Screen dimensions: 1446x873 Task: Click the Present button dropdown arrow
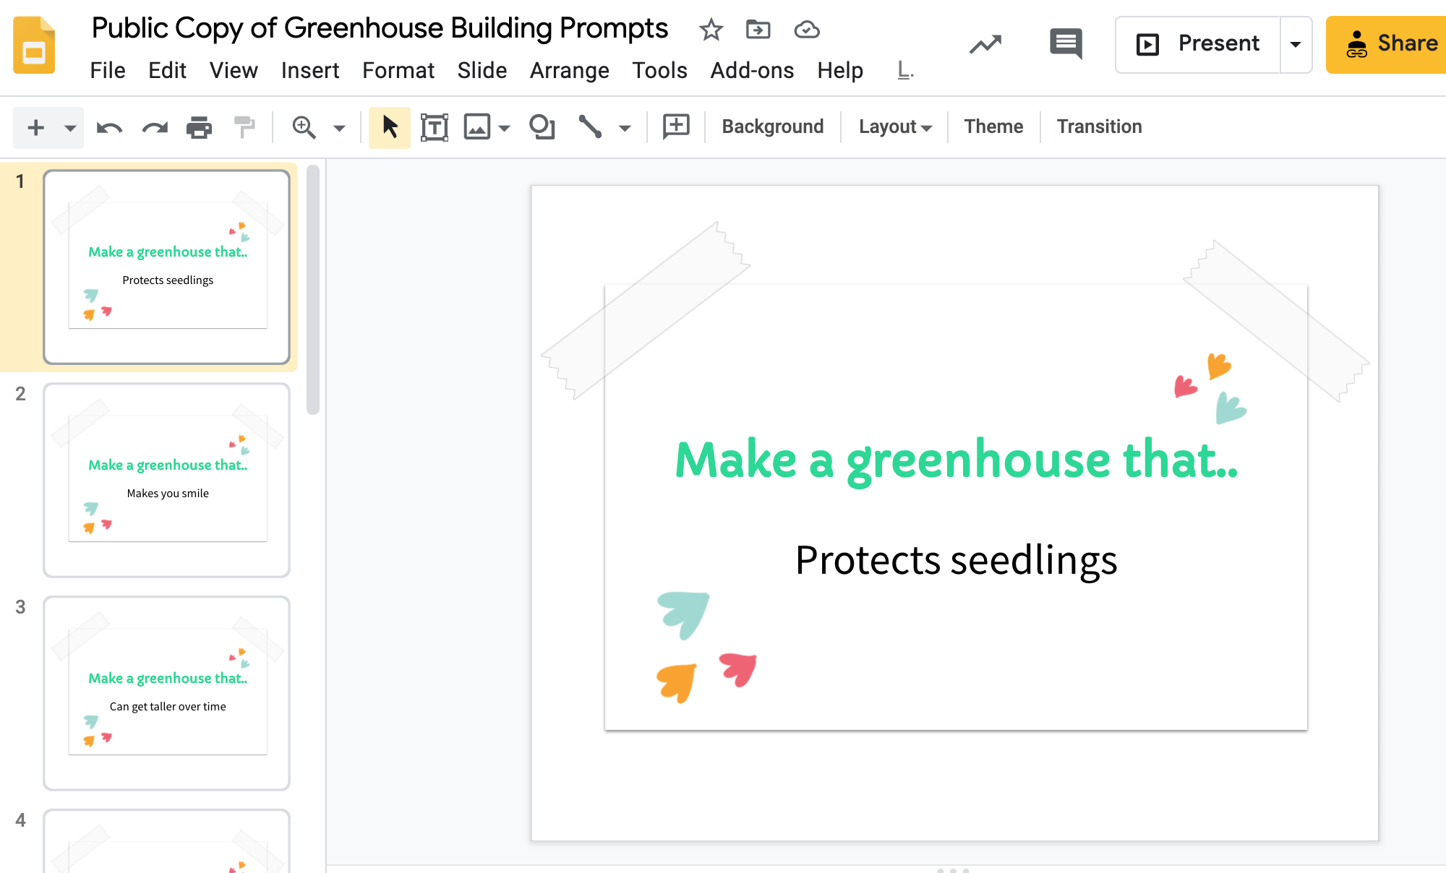(x=1299, y=43)
